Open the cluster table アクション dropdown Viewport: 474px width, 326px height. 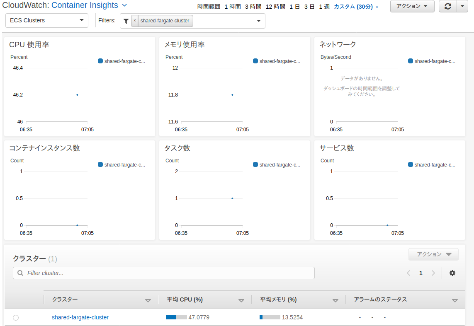pyautogui.click(x=433, y=254)
